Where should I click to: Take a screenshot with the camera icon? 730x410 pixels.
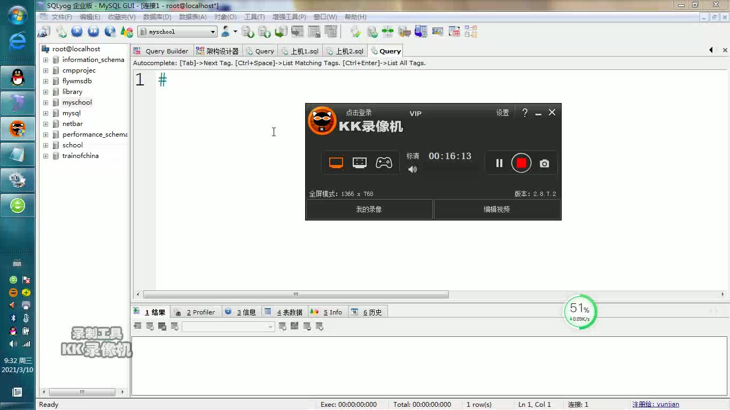(x=544, y=163)
